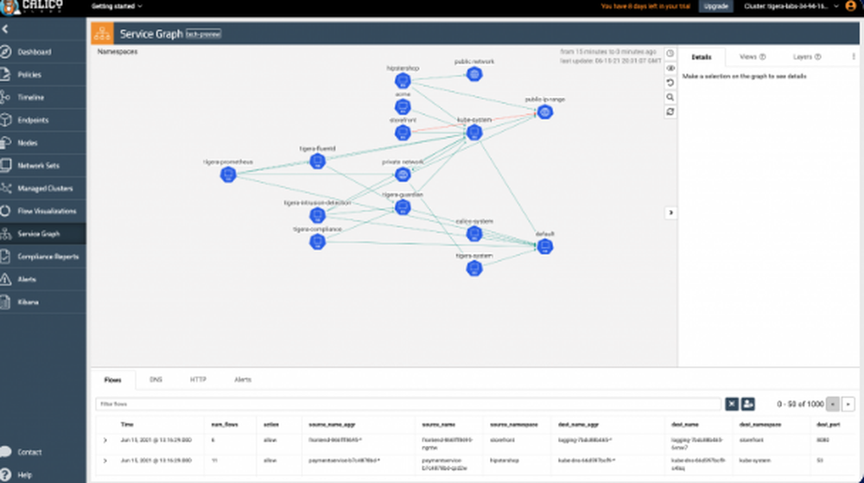This screenshot has height=483, width=864.
Task: Select the calico-system node
Action: [x=474, y=233]
